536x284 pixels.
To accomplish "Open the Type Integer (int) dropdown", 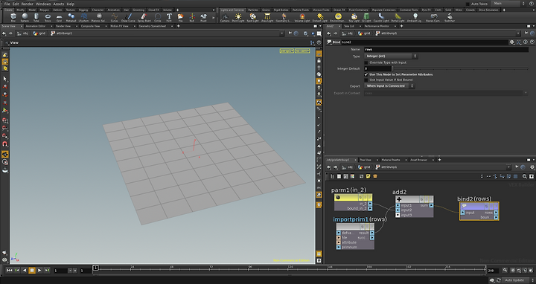I will click(391, 56).
